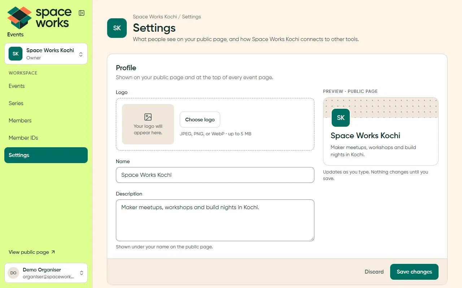462x288 pixels.
Task: Click the 'Settings' page heading
Action: 154,28
